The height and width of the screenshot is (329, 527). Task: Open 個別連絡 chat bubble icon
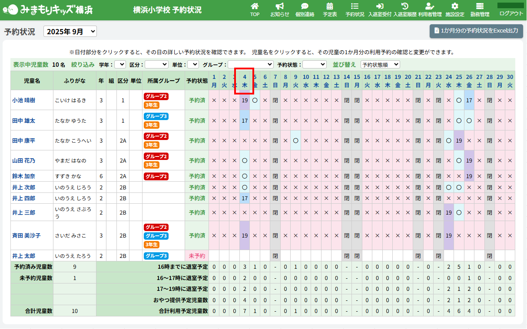coord(305,7)
